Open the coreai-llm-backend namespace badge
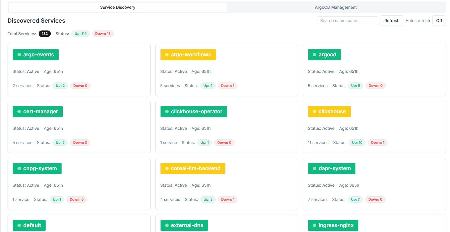The width and height of the screenshot is (450, 232). point(193,168)
